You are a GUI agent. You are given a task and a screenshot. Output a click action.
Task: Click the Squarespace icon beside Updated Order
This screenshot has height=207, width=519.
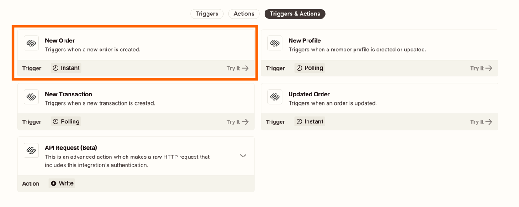click(275, 97)
